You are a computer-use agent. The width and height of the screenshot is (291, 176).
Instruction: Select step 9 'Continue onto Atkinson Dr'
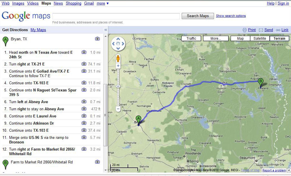[51, 123]
